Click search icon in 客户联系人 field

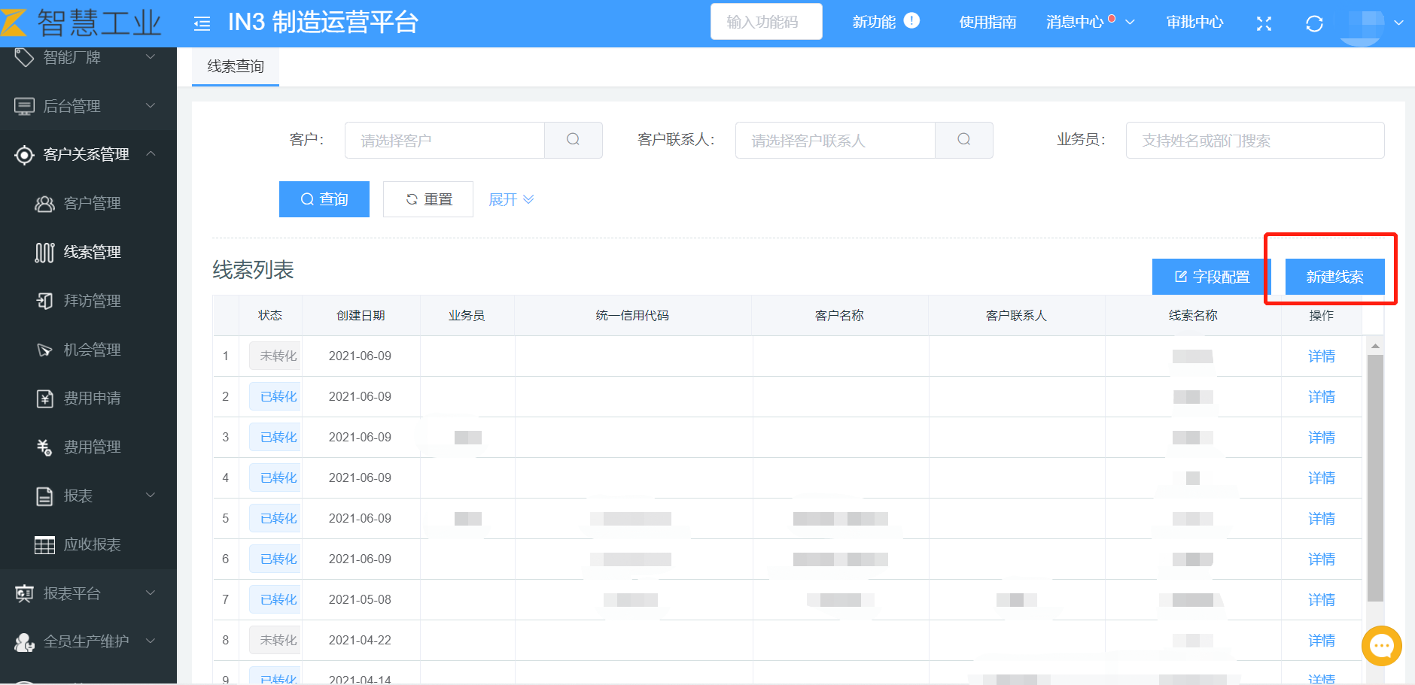click(963, 140)
